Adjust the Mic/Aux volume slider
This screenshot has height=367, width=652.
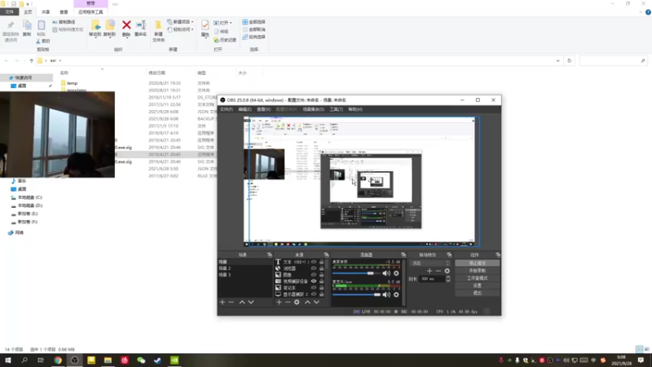coord(356,294)
